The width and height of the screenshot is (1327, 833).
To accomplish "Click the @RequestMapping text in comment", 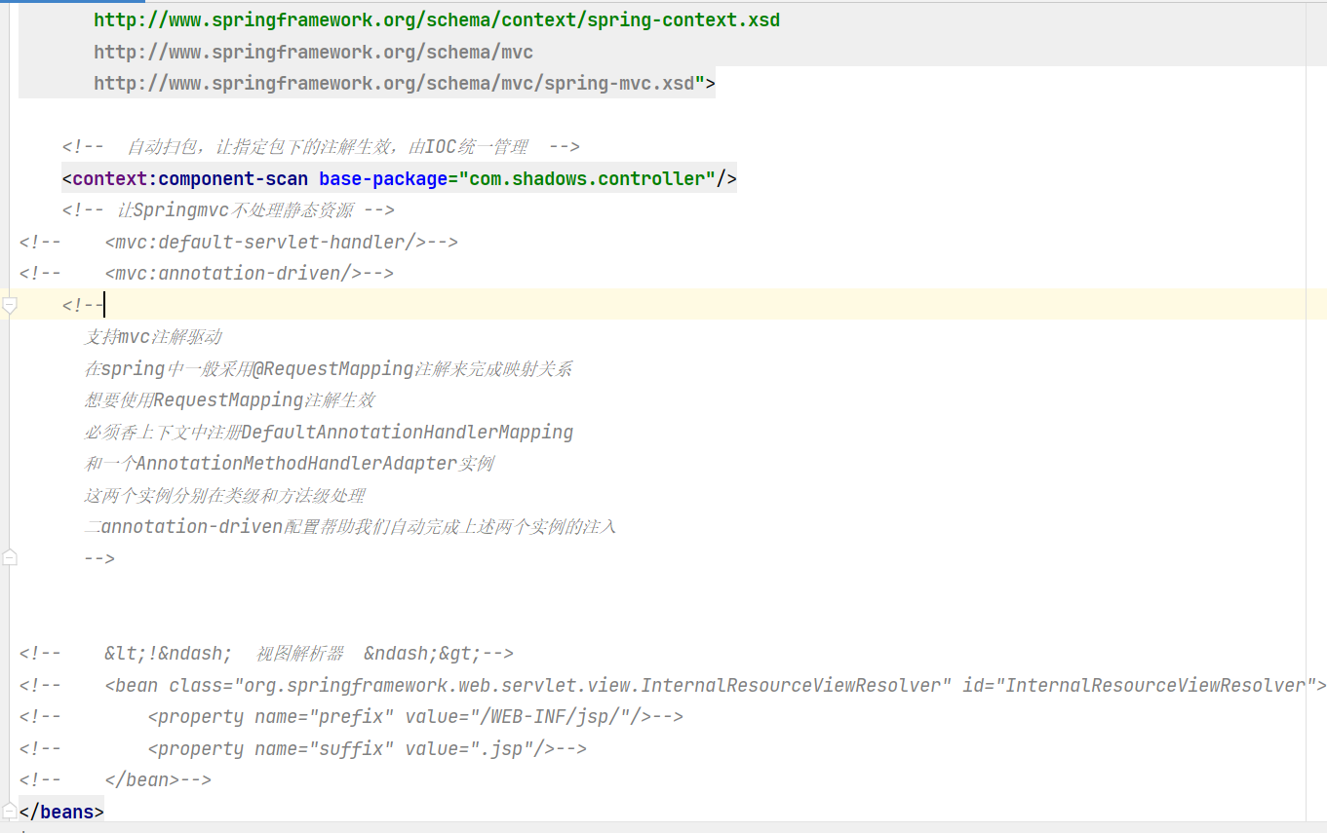I will (332, 369).
